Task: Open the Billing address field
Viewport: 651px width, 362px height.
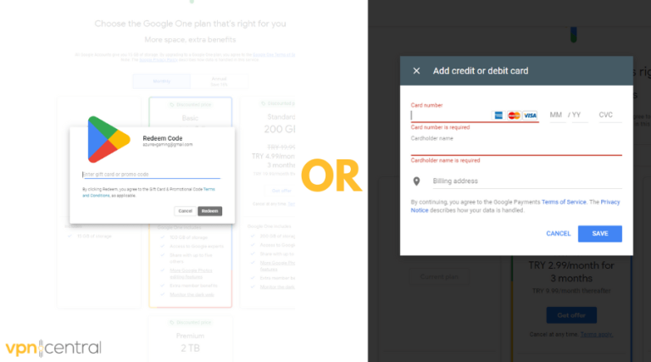Action: click(x=526, y=181)
